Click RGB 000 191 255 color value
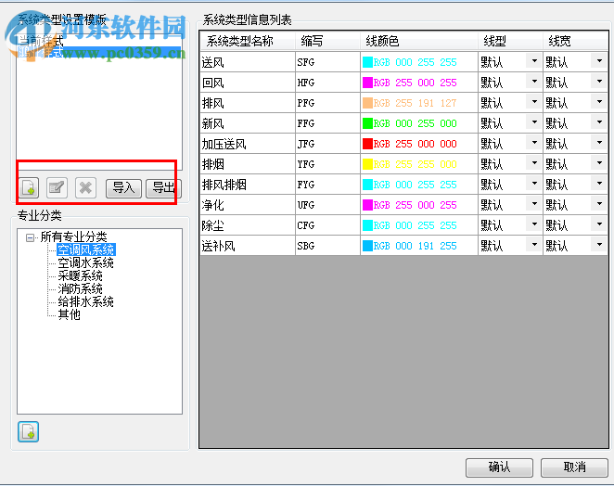Screen dimensions: 614x486 point(416,246)
